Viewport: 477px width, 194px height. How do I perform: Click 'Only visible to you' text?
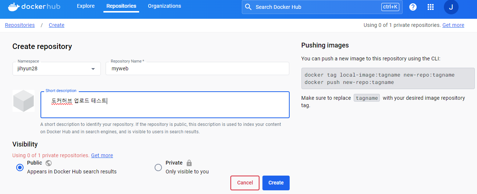187,172
